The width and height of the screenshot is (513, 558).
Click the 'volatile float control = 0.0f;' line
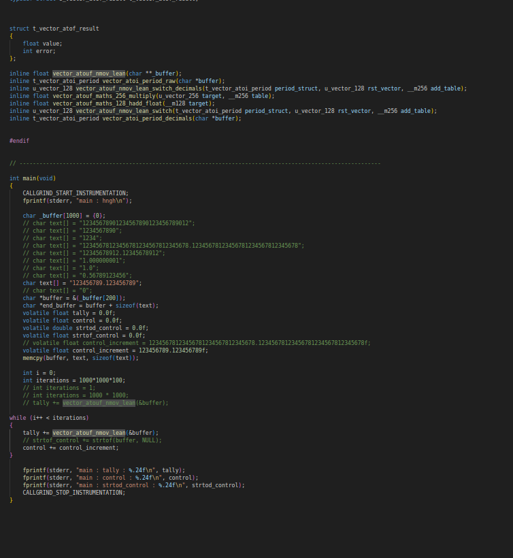pyautogui.click(x=72, y=321)
